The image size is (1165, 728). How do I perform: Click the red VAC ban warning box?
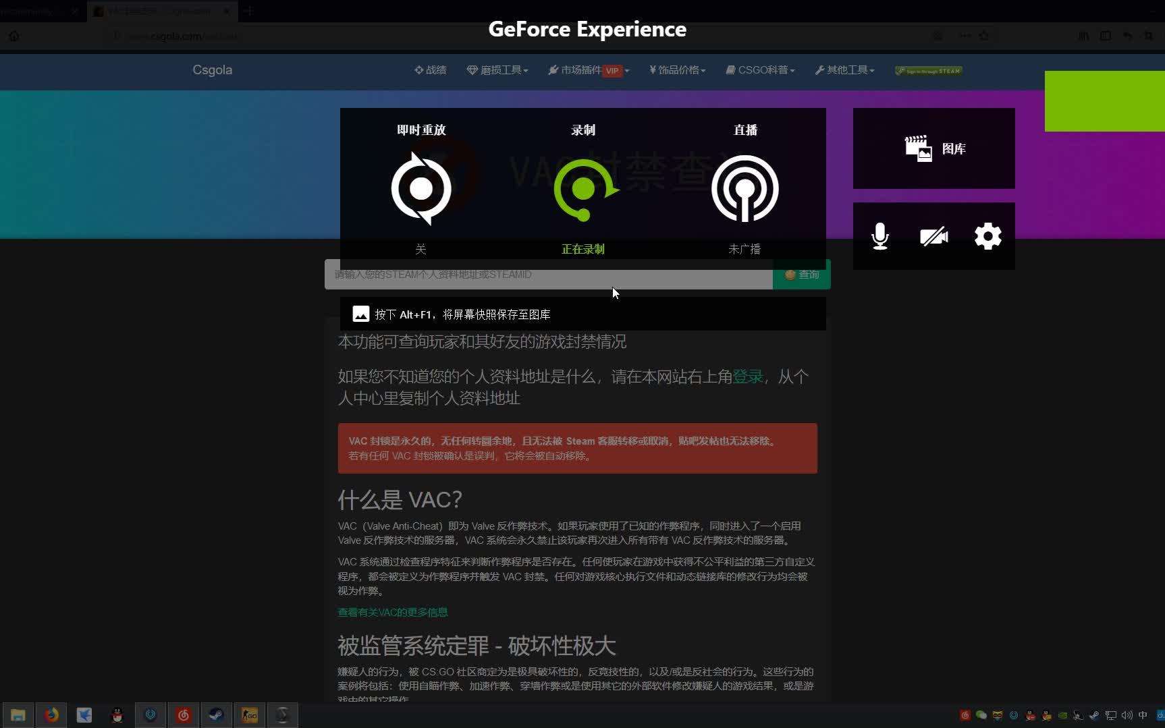pos(578,448)
